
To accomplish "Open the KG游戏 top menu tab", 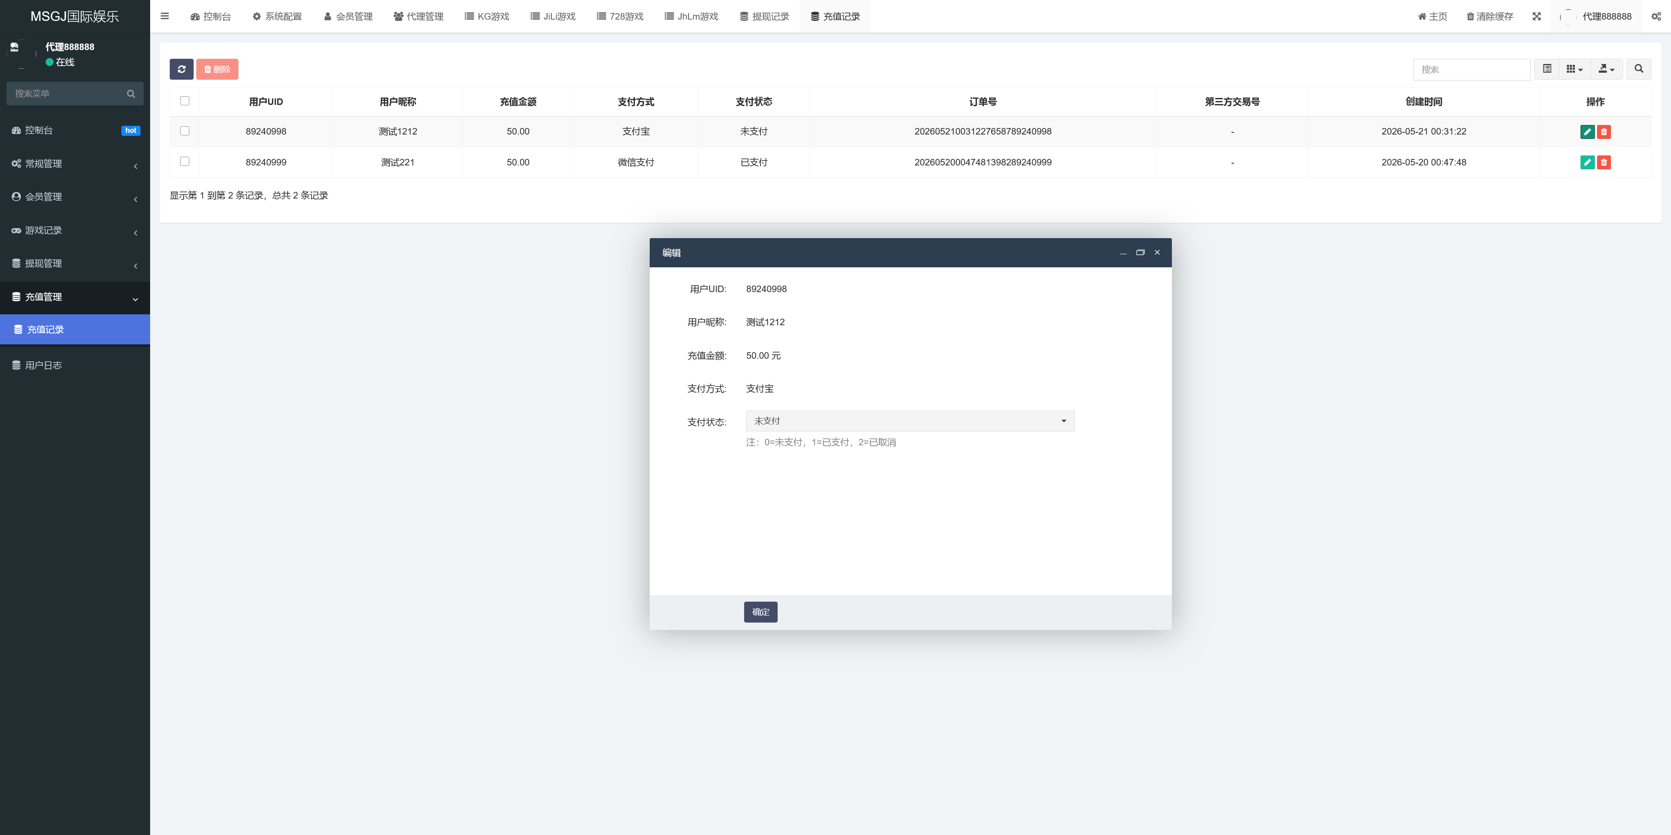I will tap(487, 16).
